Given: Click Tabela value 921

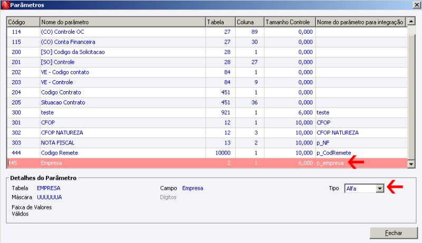Looking at the screenshot, I should coord(226,112).
